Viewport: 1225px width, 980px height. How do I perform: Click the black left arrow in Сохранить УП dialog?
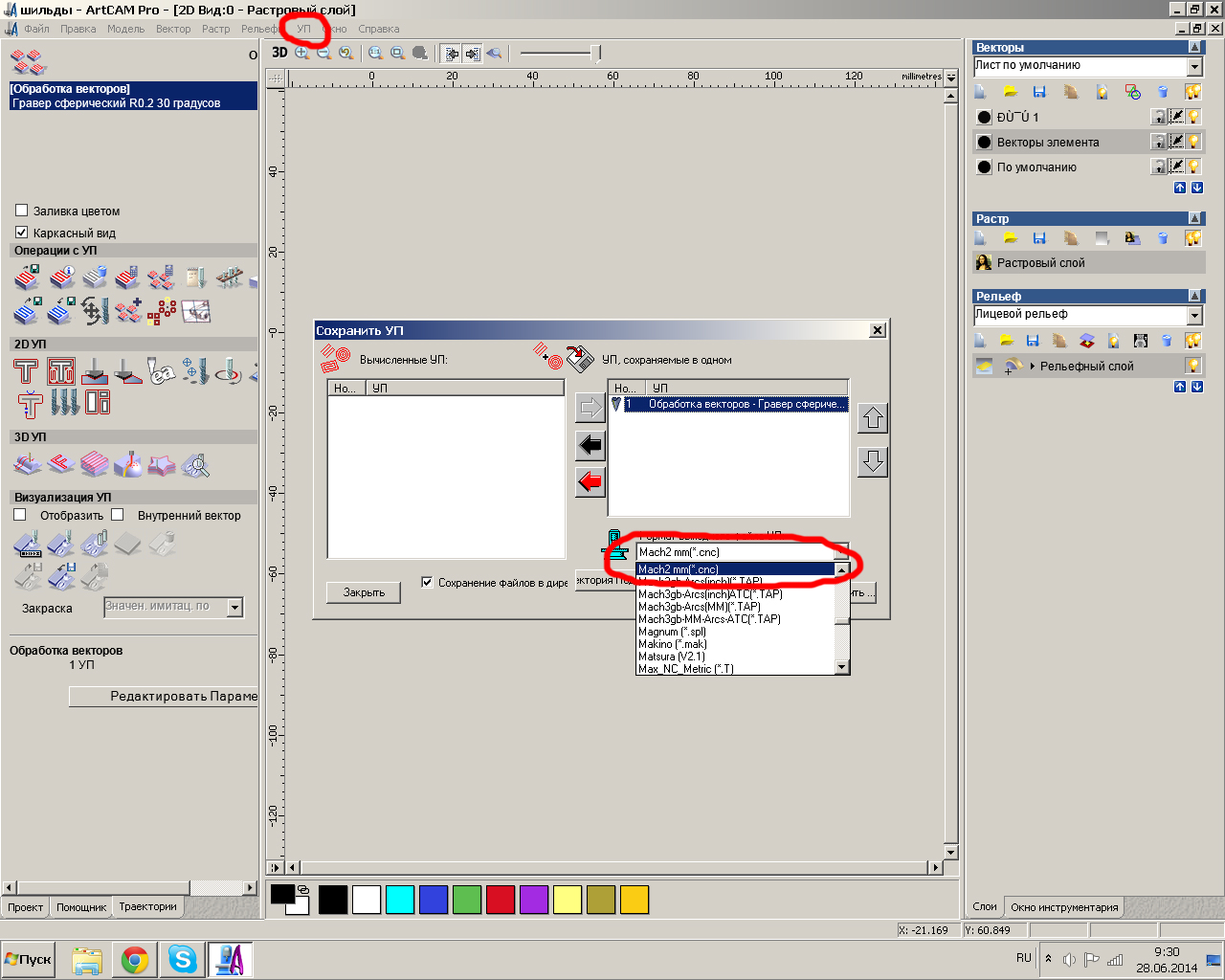pos(590,445)
